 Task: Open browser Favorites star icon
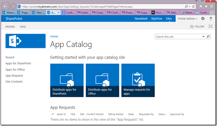point(206,6)
